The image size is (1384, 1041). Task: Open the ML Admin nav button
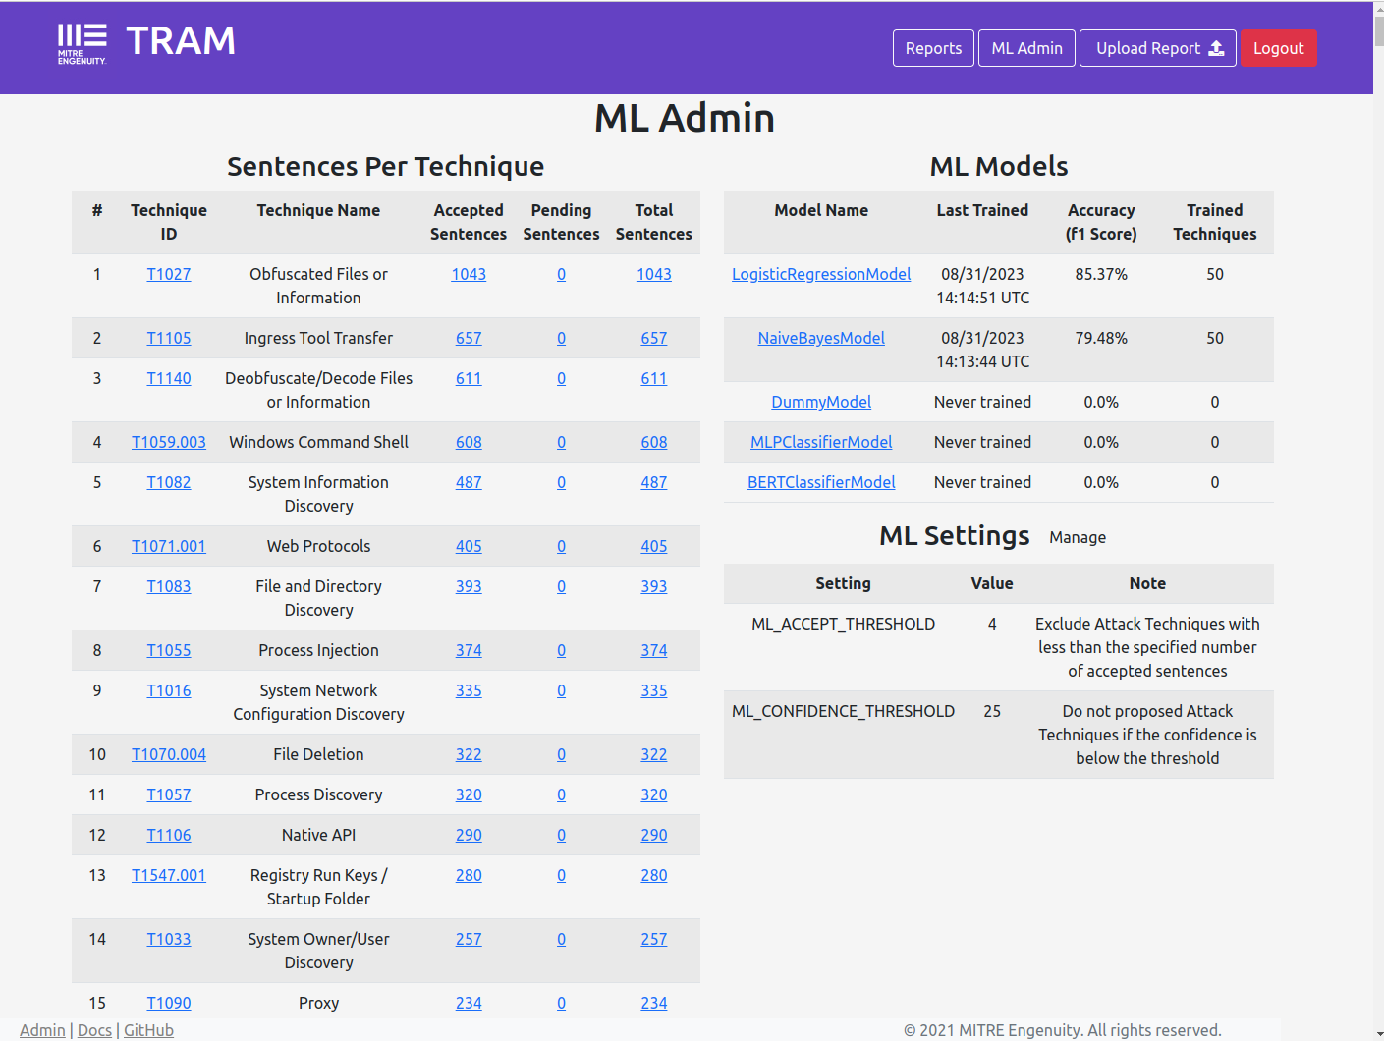pyautogui.click(x=1026, y=48)
